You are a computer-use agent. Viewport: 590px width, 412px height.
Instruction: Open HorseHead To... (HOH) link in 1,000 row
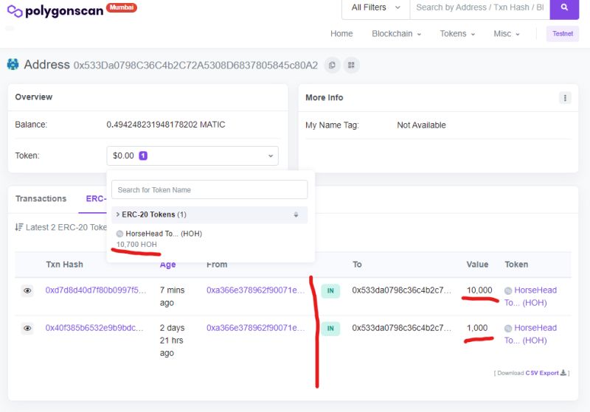pos(530,334)
